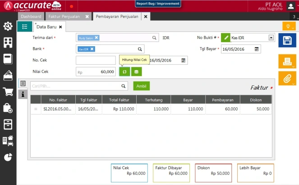
Task: Toggle the green list view button
Action: pyautogui.click(x=24, y=26)
